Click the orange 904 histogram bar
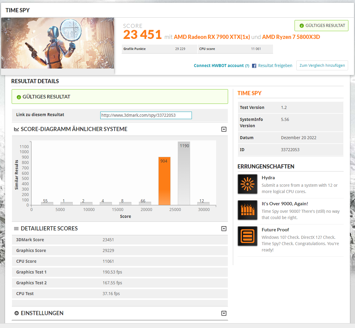355x328 pixels. pyautogui.click(x=164, y=181)
